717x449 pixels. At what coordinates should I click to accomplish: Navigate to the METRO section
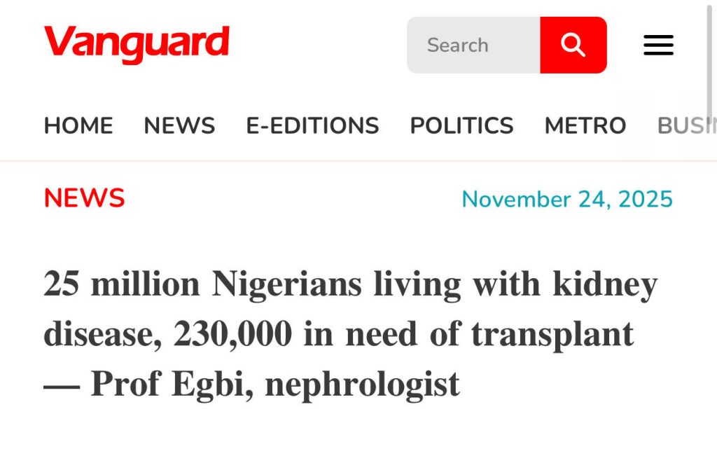tap(585, 126)
